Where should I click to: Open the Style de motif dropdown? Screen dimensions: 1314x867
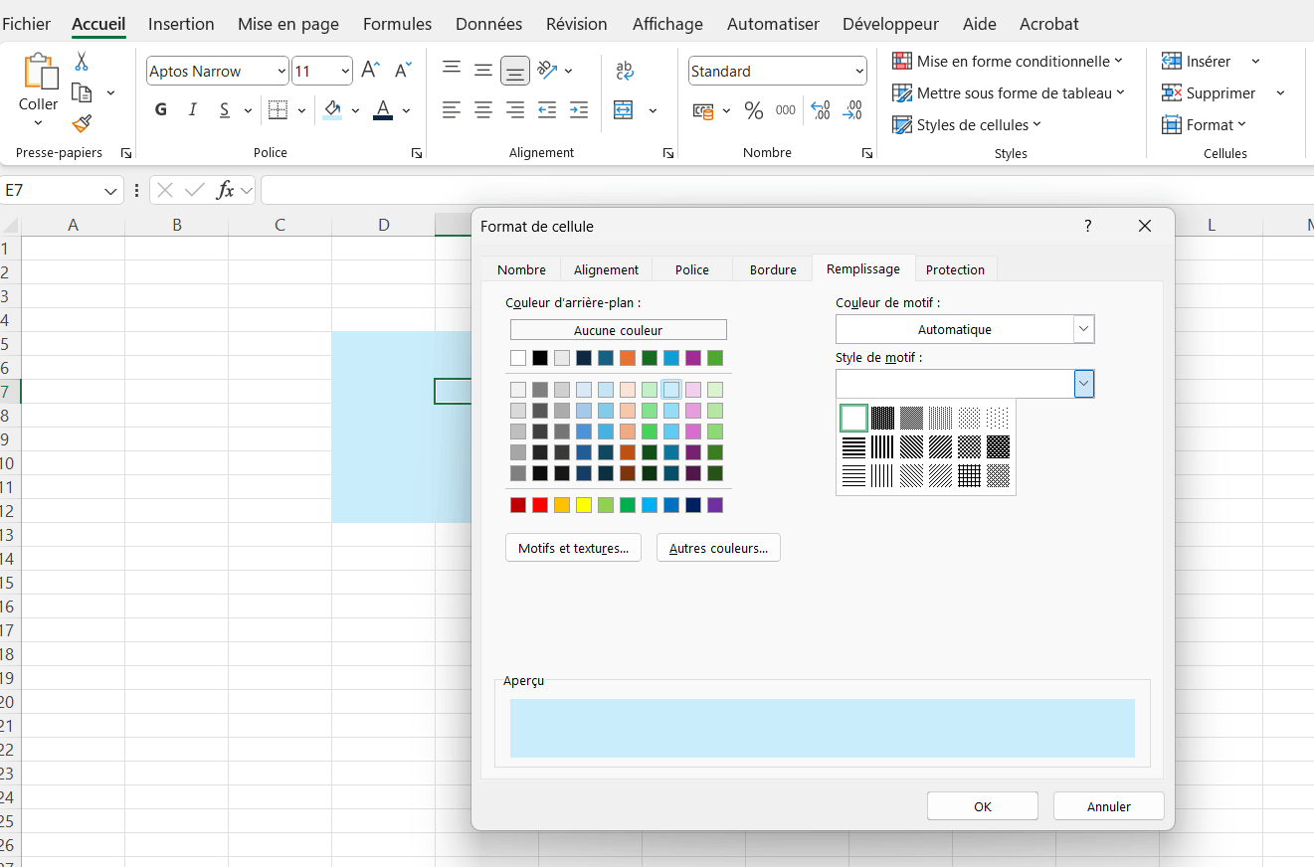1083,383
